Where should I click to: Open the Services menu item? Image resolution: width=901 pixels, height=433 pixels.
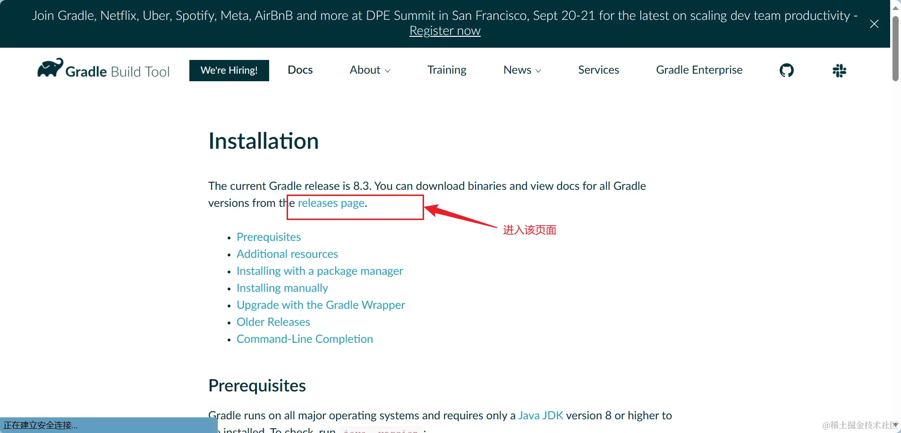click(598, 70)
